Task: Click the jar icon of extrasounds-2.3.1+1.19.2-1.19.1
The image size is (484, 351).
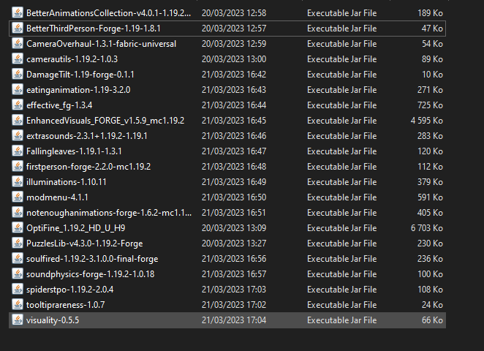Action: (18, 135)
